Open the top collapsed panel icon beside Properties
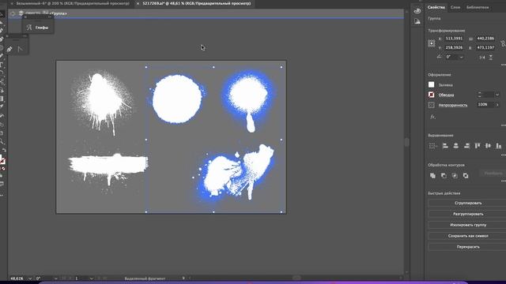This screenshot has width=506, height=284. coord(417,11)
